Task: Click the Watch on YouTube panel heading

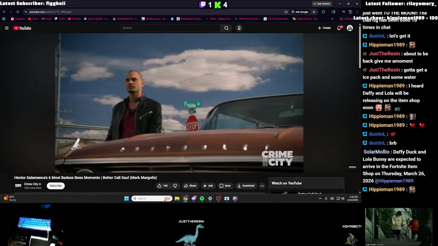Action: click(x=287, y=183)
